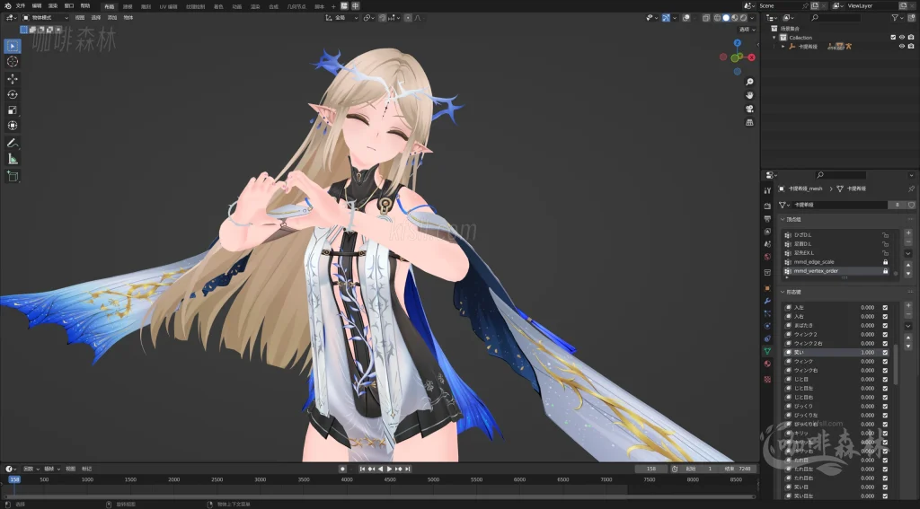The width and height of the screenshot is (920, 509).
Task: Collapse the Collection tree row
Action: (x=774, y=37)
